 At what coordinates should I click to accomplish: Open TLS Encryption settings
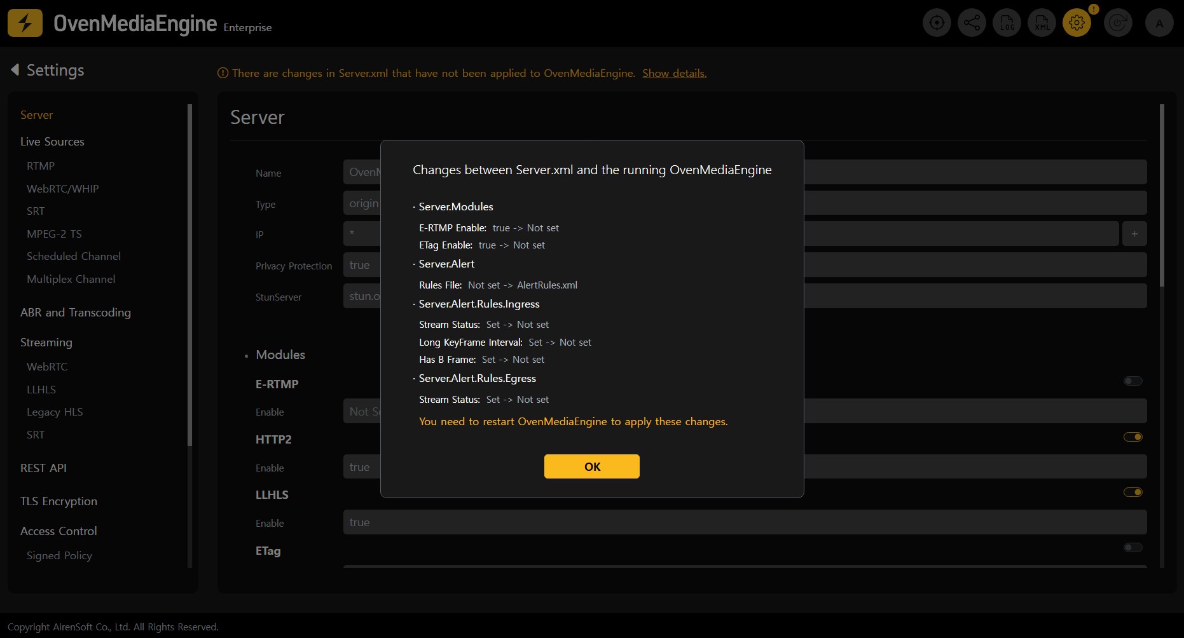click(x=59, y=501)
